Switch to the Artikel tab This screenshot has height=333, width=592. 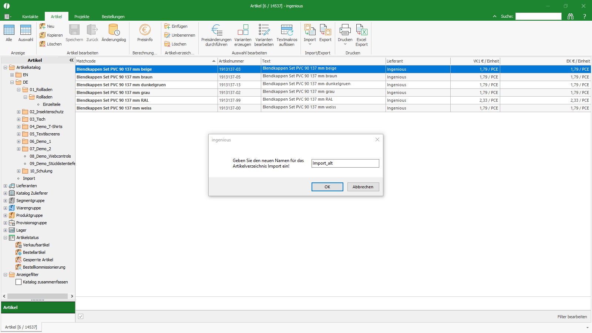[x=57, y=17]
